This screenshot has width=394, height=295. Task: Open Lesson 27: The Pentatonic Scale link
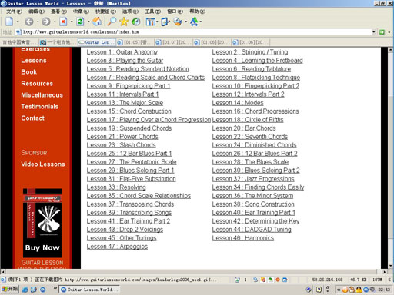click(x=132, y=162)
